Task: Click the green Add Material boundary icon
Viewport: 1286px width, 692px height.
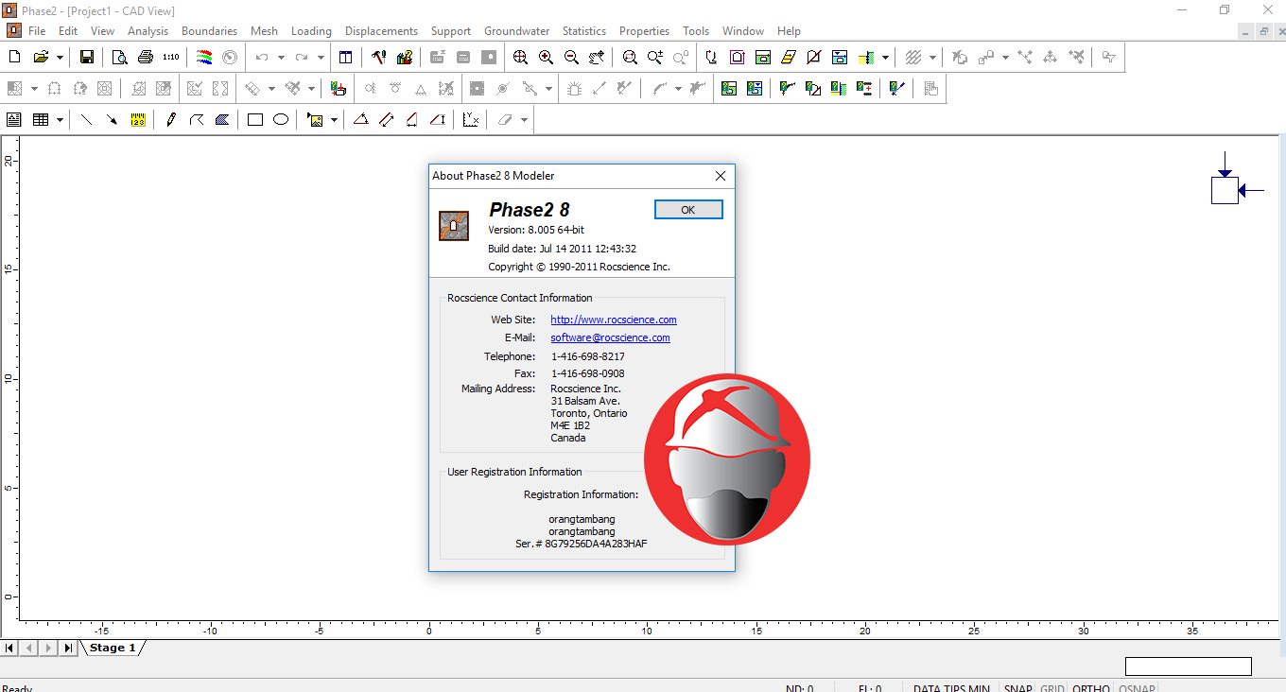Action: point(763,57)
